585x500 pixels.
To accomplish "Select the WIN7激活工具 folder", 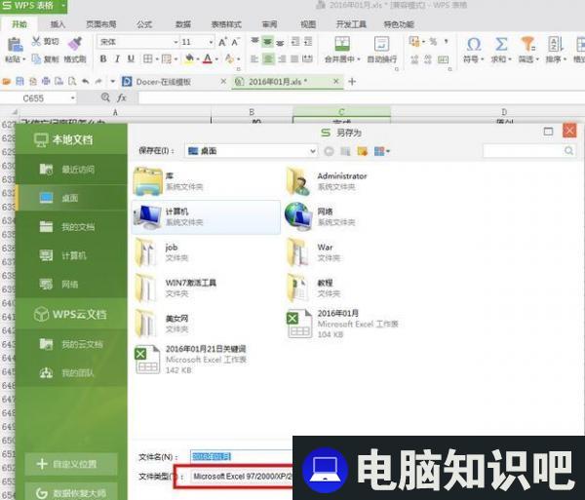I will click(x=206, y=288).
